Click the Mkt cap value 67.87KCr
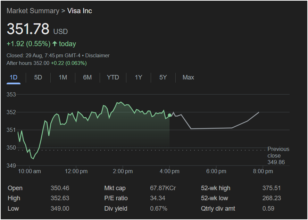 pyautogui.click(x=163, y=188)
